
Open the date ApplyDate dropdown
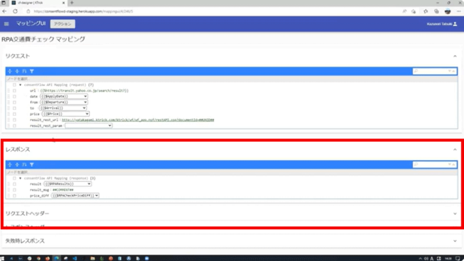tap(64, 96)
